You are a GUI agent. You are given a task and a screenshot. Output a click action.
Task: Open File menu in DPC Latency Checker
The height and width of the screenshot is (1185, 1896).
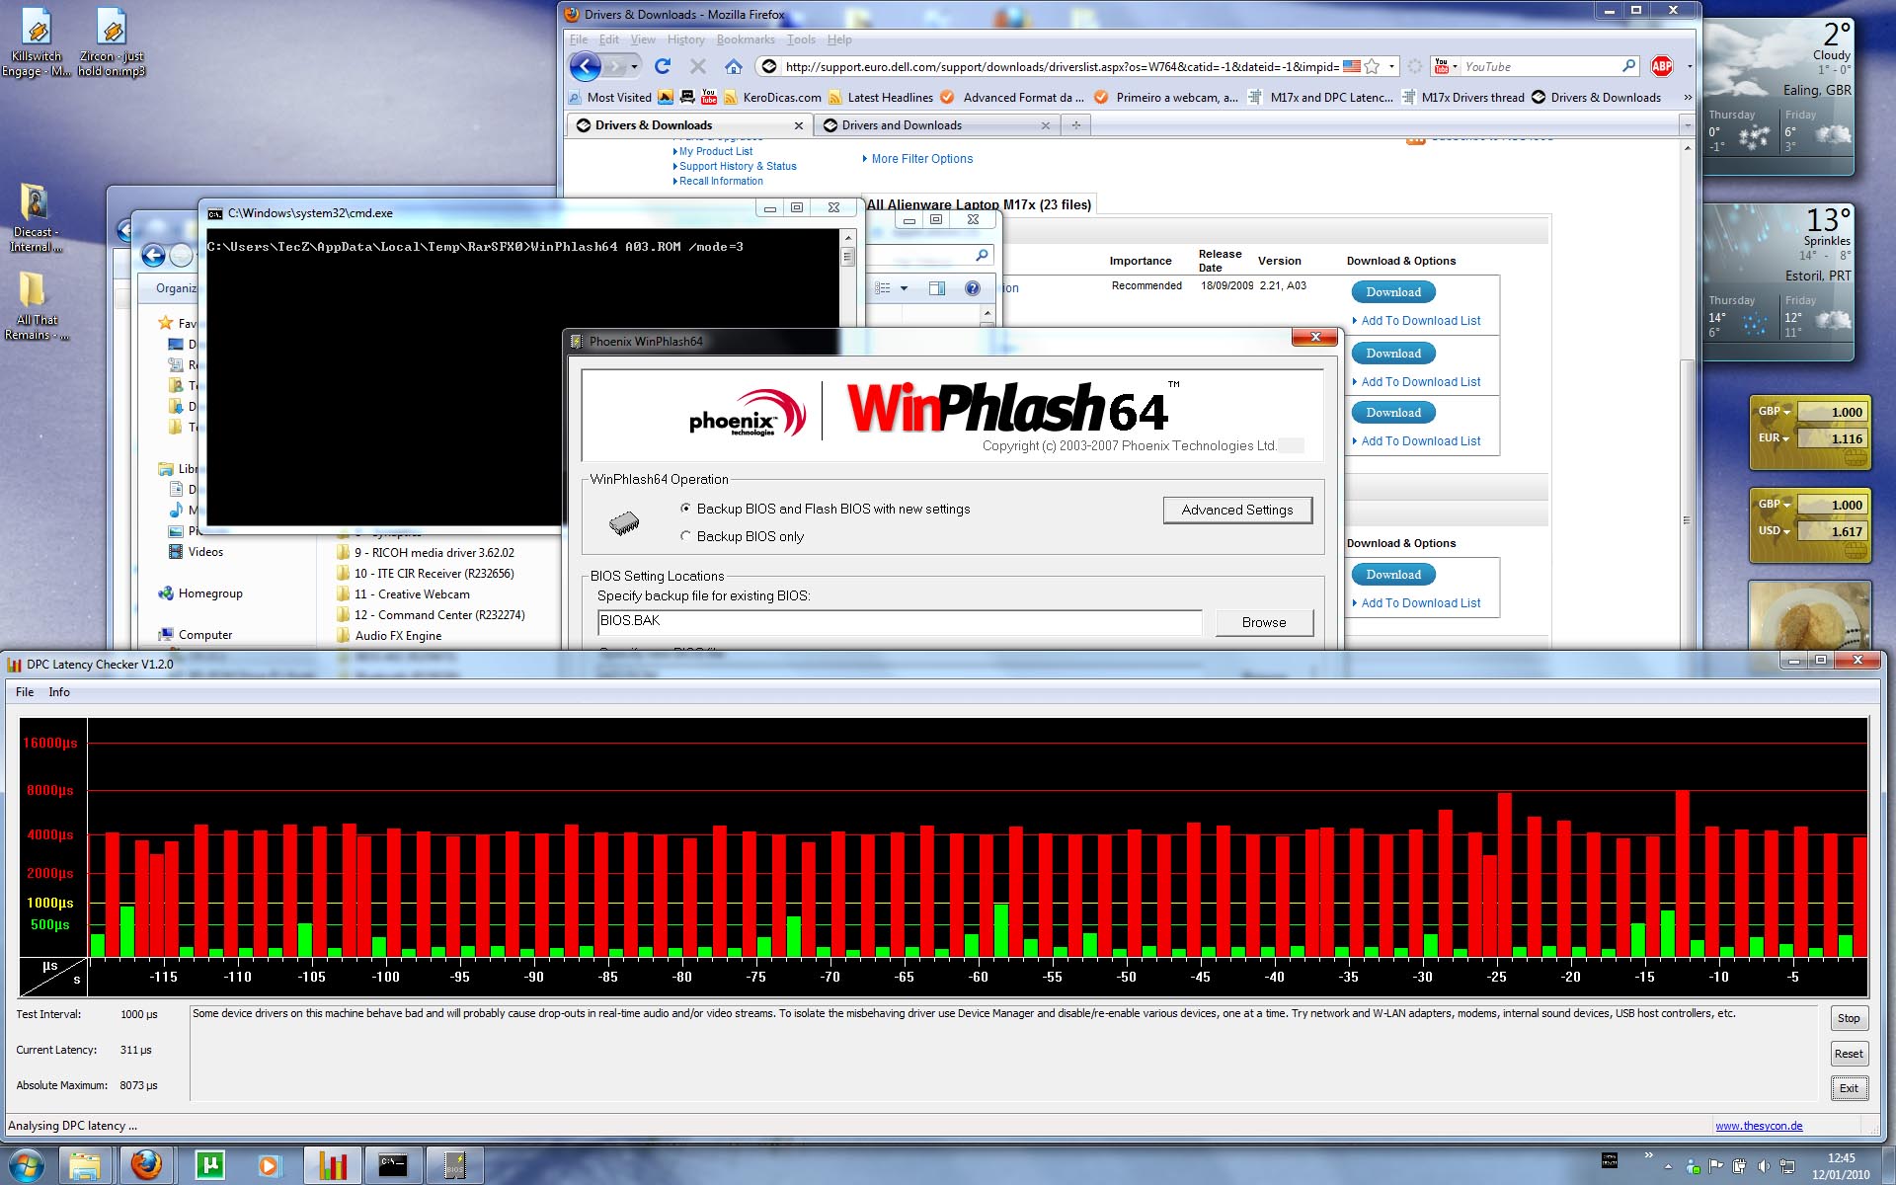(25, 692)
